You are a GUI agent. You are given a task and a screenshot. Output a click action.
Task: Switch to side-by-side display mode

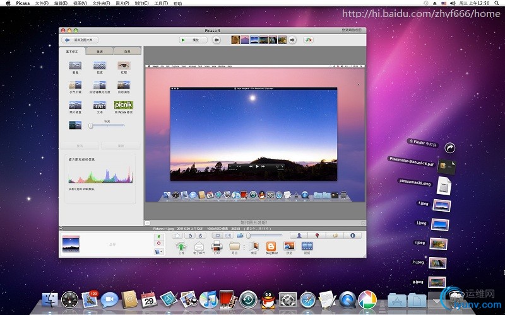click(x=229, y=236)
